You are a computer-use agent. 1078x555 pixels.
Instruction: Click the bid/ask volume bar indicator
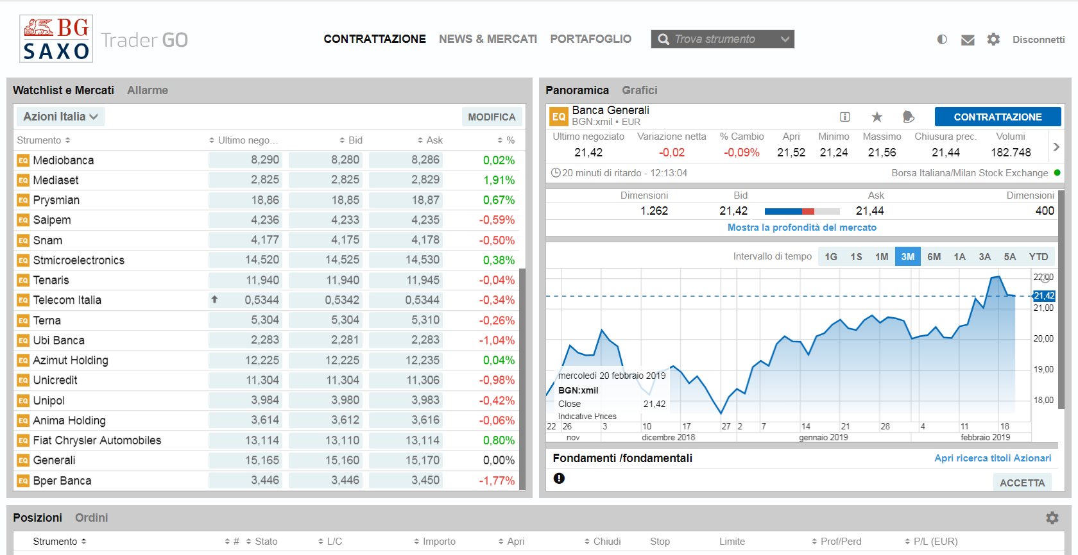coord(802,211)
